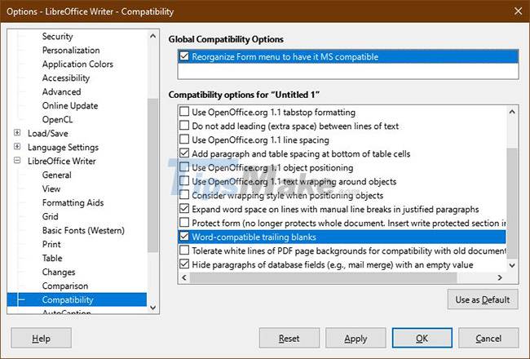Open the Grid settings page

click(x=51, y=216)
